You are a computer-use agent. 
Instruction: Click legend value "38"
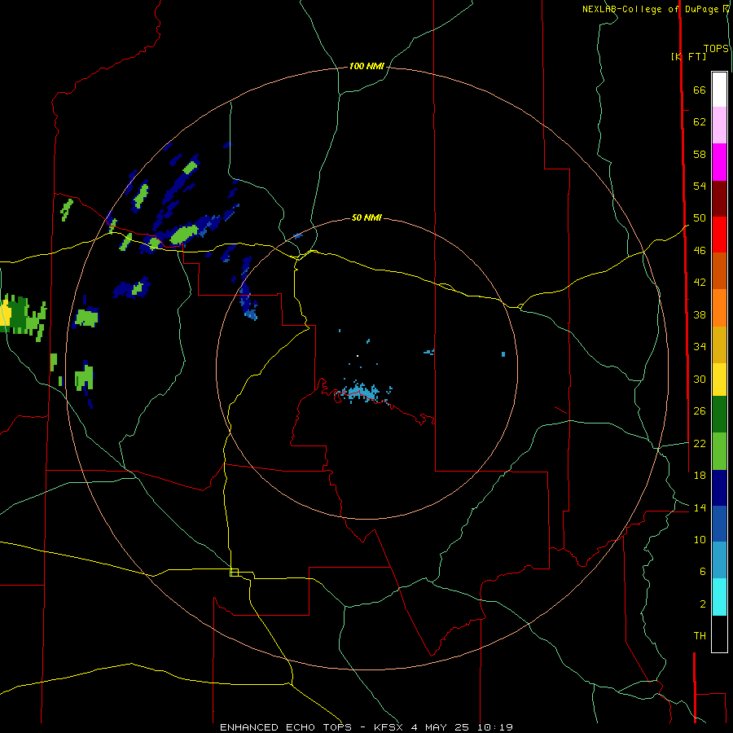click(x=700, y=314)
